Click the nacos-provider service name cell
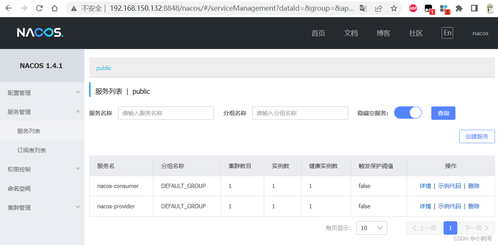 (116, 206)
